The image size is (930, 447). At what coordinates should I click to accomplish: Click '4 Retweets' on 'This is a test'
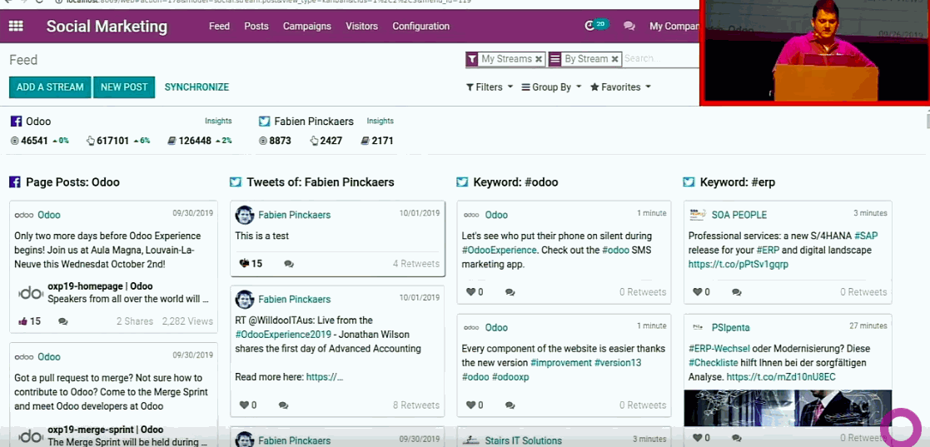coord(415,263)
